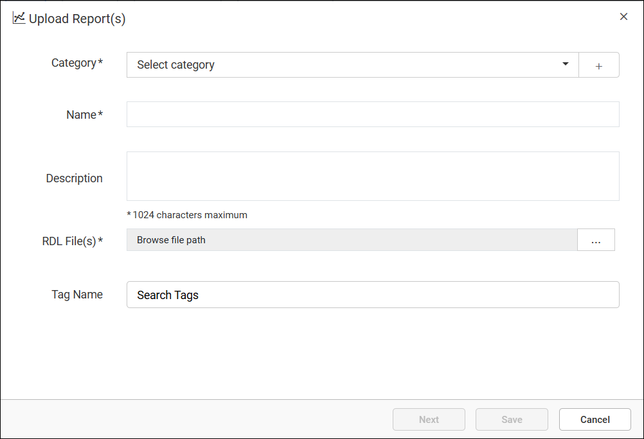The width and height of the screenshot is (644, 439).
Task: Click inside the Name input field
Action: pyautogui.click(x=373, y=114)
